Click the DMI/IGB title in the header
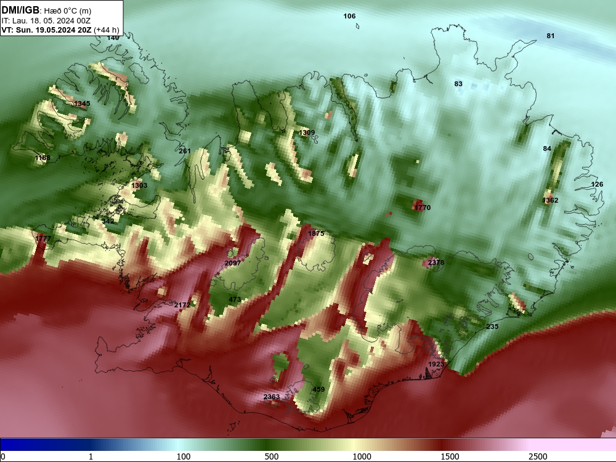The image size is (616, 462). coord(20,10)
